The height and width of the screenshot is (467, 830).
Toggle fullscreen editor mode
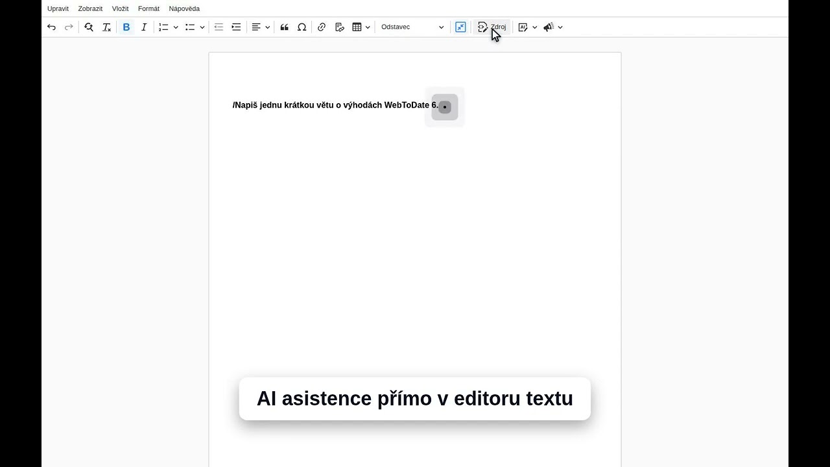[x=460, y=27]
